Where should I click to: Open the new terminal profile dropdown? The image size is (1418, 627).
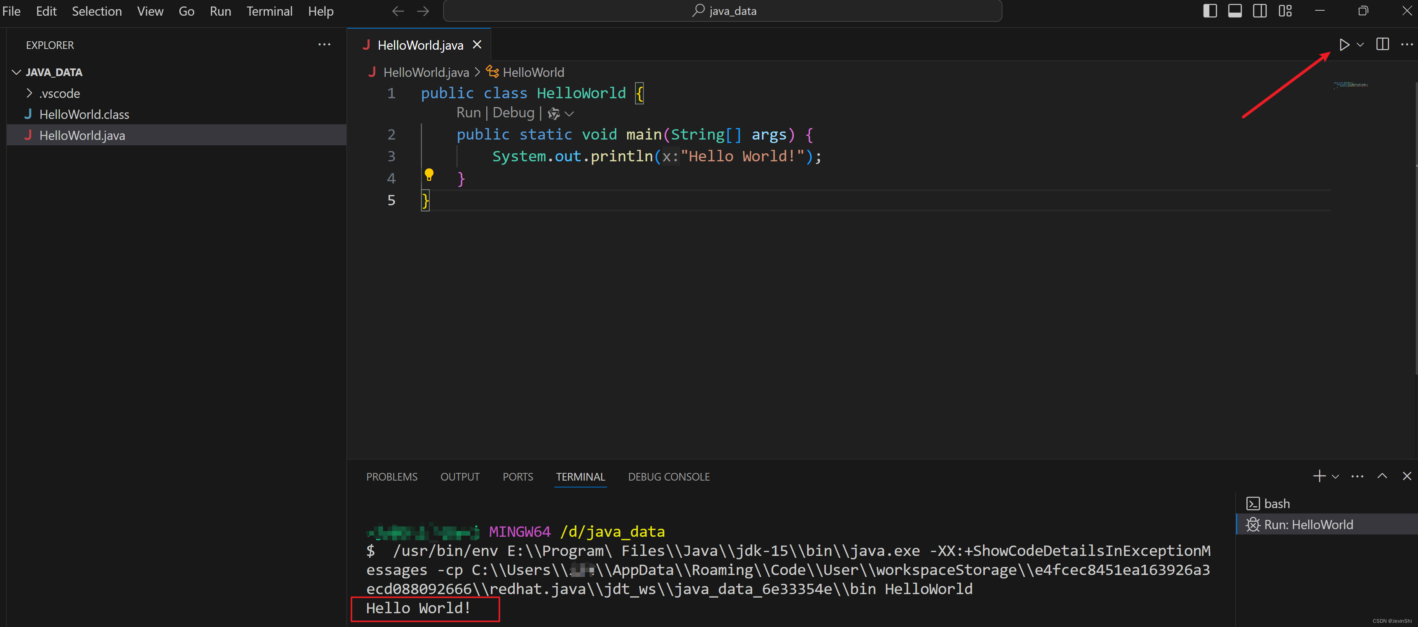click(x=1335, y=477)
